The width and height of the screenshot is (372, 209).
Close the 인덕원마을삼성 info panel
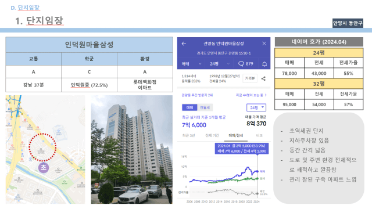point(264,44)
